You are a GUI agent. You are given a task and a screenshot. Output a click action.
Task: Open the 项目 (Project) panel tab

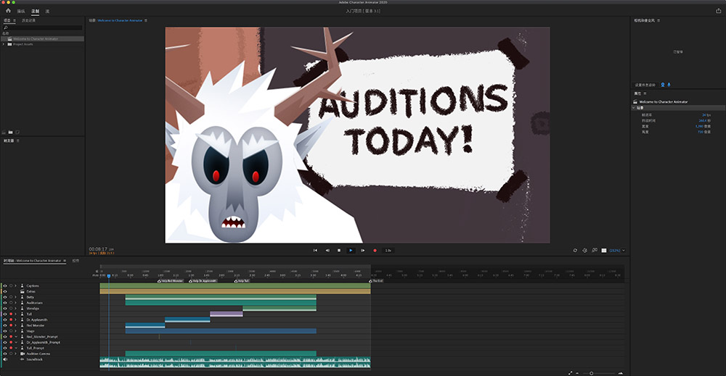point(7,20)
